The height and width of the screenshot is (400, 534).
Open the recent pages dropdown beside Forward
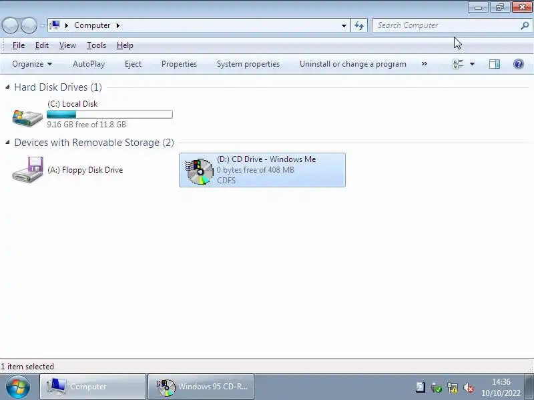point(43,25)
